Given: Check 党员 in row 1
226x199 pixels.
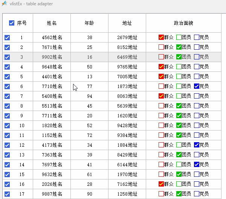Looking at the screenshot, I should pos(197,37).
